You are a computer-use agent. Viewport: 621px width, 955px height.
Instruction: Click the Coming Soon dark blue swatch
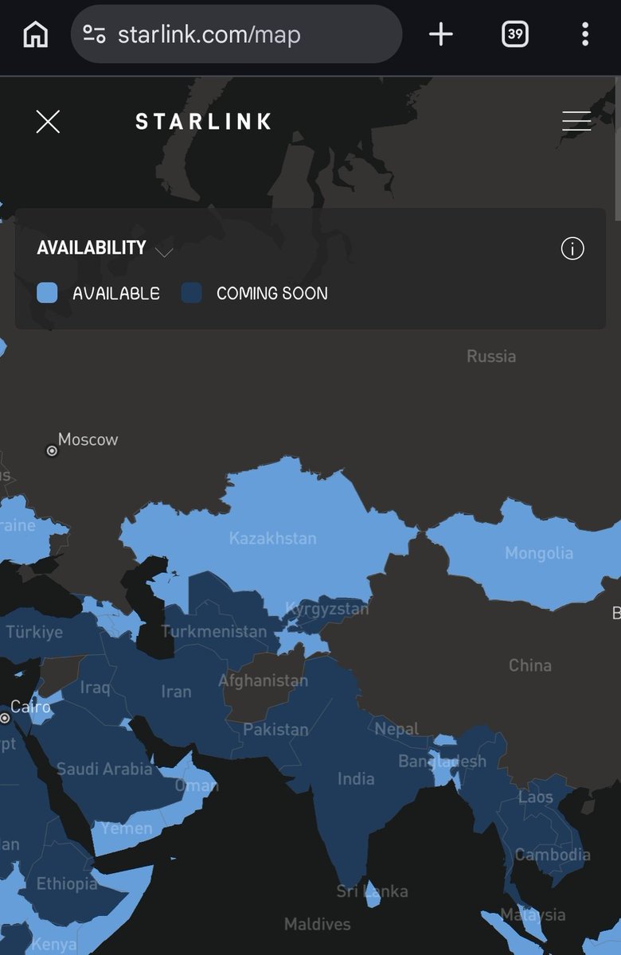point(191,293)
